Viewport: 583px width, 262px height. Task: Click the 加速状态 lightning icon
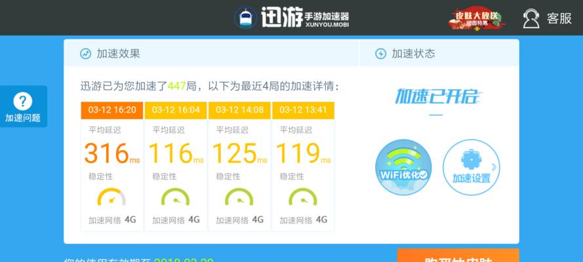point(380,54)
